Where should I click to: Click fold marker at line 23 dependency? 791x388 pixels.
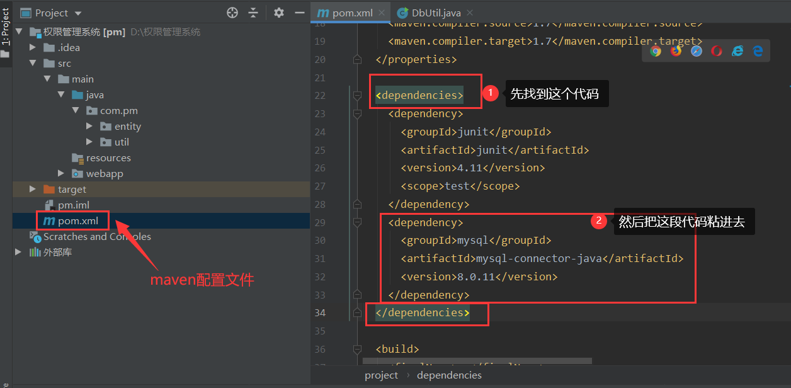tap(357, 113)
